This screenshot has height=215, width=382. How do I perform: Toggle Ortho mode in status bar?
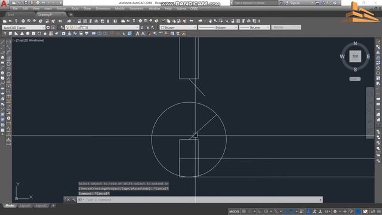click(260, 211)
